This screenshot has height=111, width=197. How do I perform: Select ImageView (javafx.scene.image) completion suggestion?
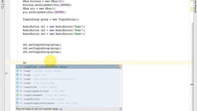pos(68,67)
